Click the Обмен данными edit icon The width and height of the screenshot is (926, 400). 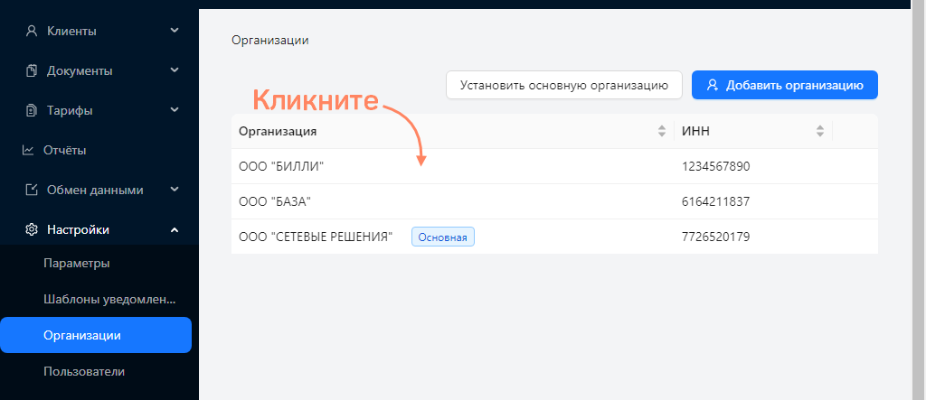[x=32, y=190]
